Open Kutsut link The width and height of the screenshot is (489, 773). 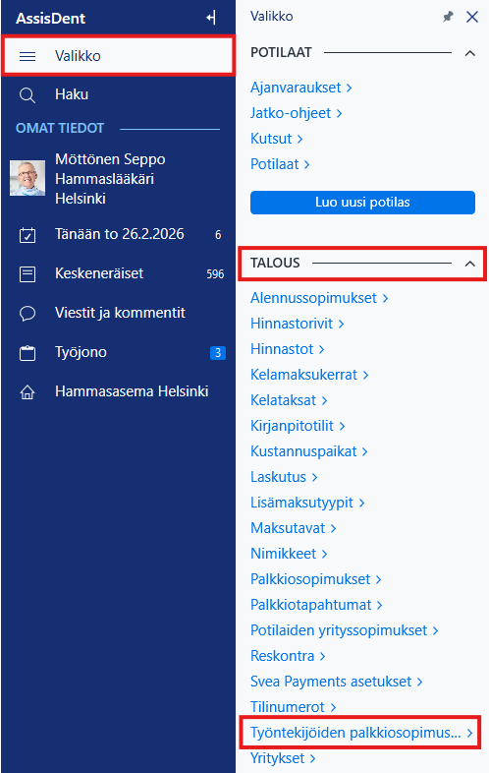276,139
